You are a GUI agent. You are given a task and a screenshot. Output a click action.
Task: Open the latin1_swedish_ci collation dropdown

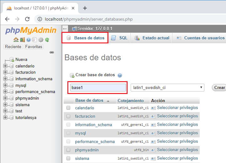(x=167, y=88)
